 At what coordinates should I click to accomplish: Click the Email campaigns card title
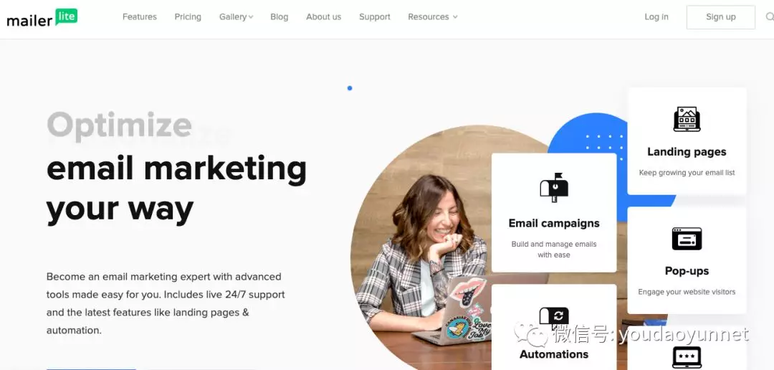tap(554, 223)
